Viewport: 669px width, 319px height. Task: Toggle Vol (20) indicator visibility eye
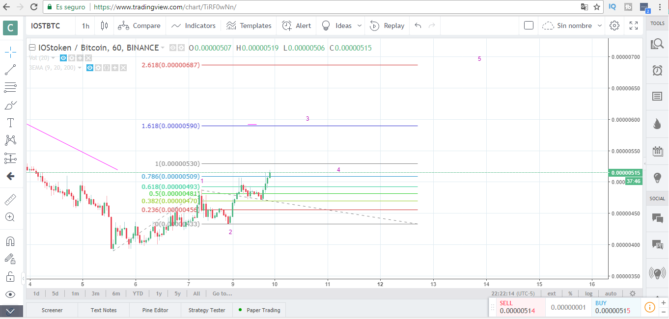pos(63,58)
